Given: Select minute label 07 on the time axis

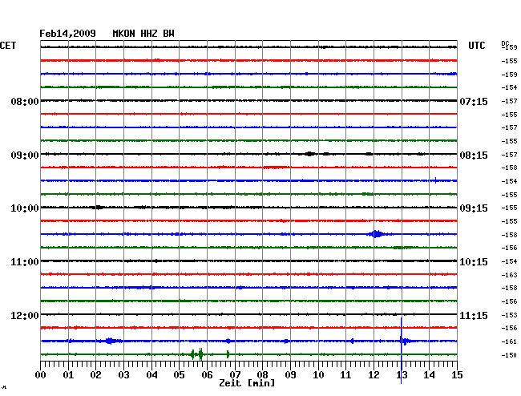Looking at the screenshot, I should tap(235, 375).
